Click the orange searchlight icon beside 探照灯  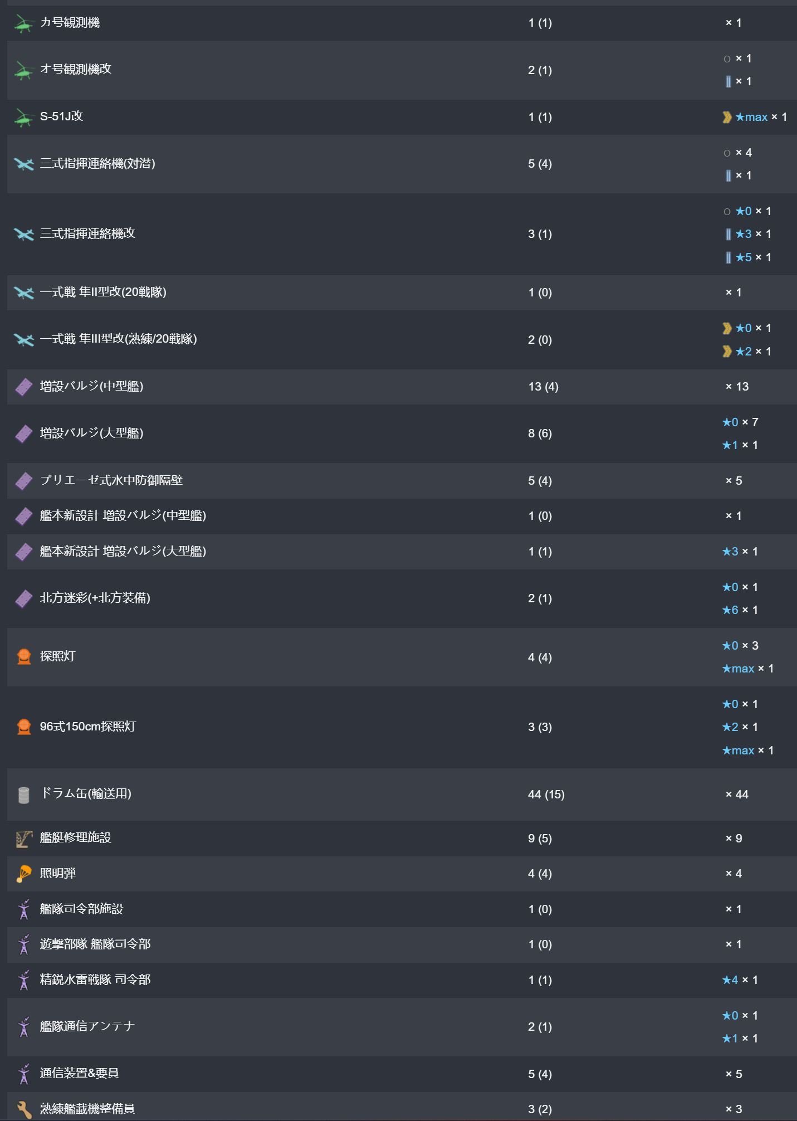pyautogui.click(x=23, y=657)
